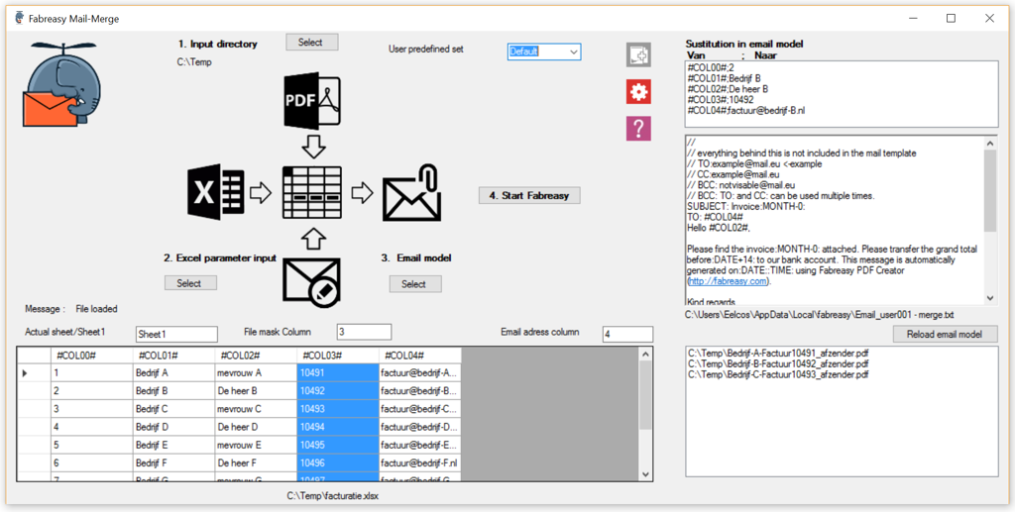This screenshot has height=512, width=1015.
Task: Click the File mask Column input field
Action: [x=364, y=332]
